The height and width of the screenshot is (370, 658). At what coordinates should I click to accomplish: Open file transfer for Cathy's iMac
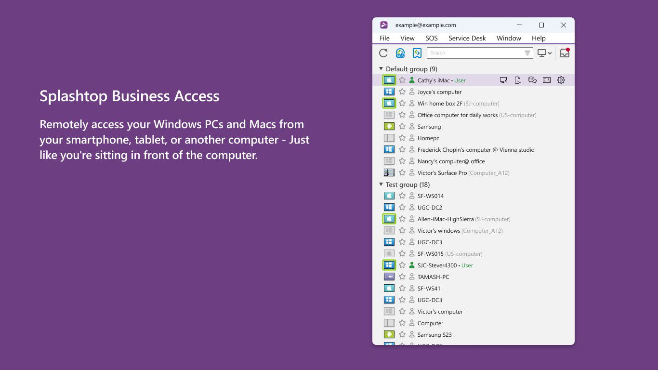click(518, 79)
